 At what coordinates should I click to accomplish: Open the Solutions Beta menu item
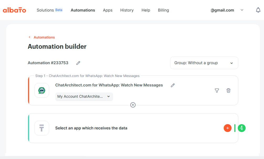[x=50, y=10]
